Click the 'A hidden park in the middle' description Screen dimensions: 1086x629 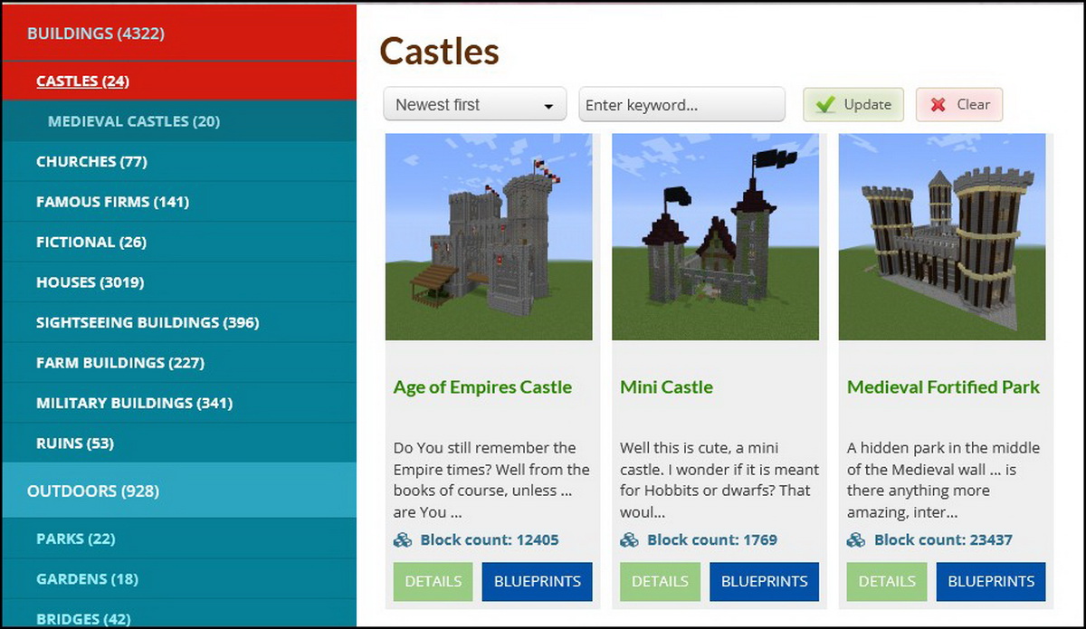pyautogui.click(x=944, y=480)
